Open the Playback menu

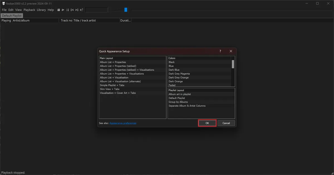point(29,10)
